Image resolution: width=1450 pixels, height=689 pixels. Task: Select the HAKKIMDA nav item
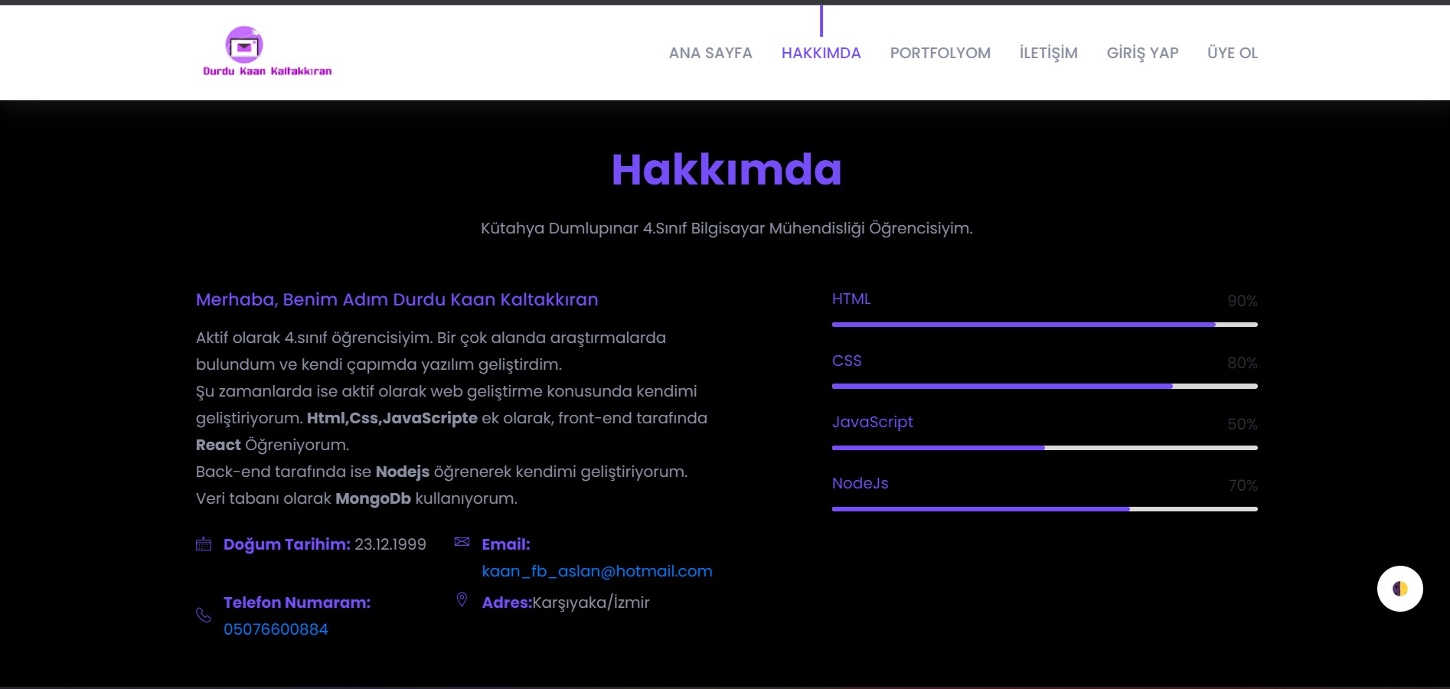point(821,53)
